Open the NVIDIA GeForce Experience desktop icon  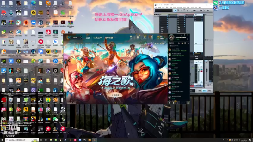(x=3, y=62)
